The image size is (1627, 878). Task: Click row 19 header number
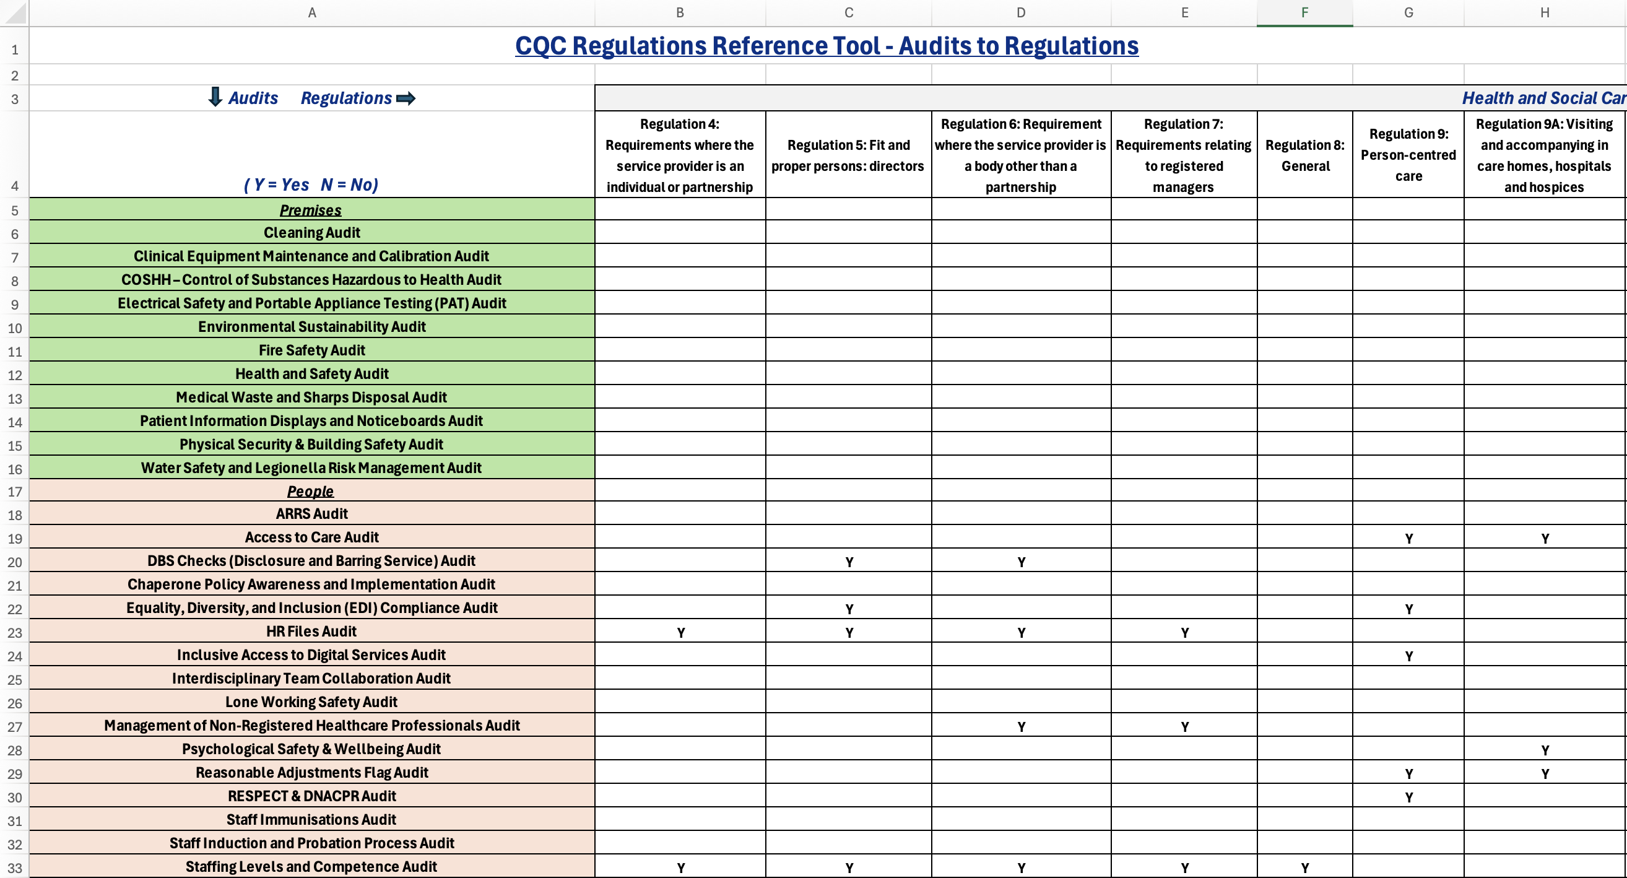[14, 538]
